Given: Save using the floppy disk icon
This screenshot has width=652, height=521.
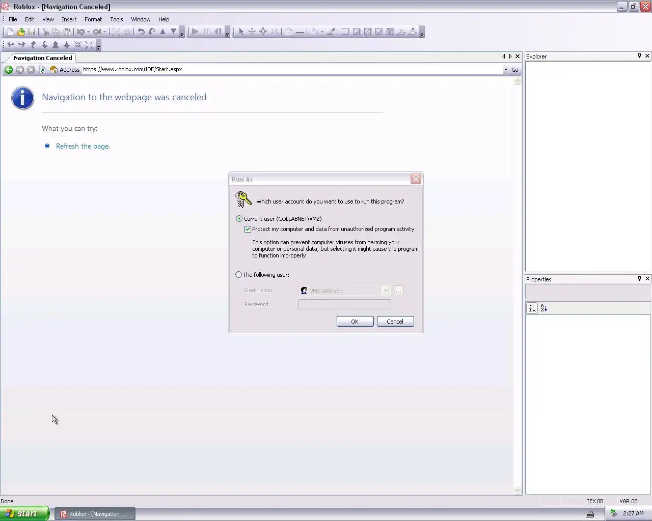Looking at the screenshot, I should coord(32,32).
